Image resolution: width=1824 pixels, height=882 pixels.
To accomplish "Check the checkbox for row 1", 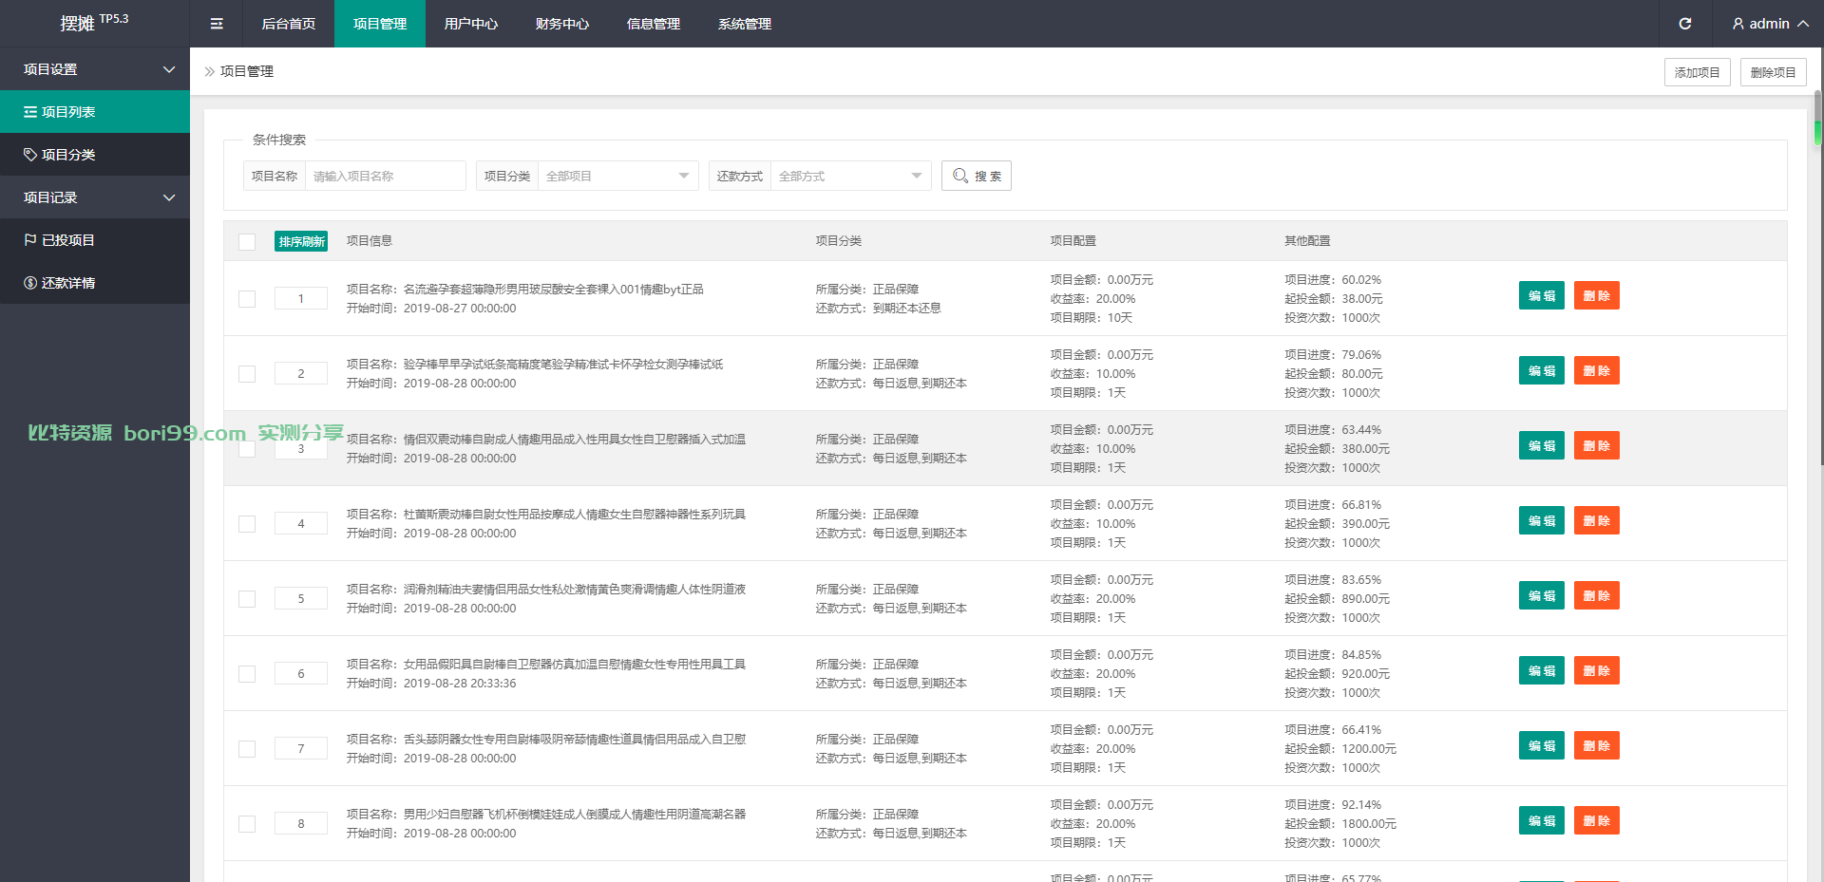I will pyautogui.click(x=247, y=299).
